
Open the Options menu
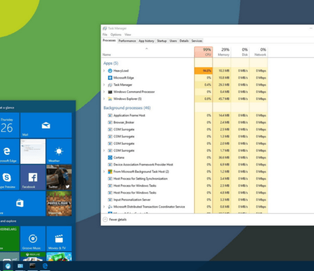pos(116,35)
